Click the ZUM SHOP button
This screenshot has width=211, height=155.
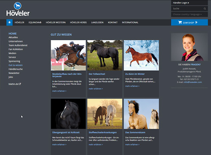189,22
